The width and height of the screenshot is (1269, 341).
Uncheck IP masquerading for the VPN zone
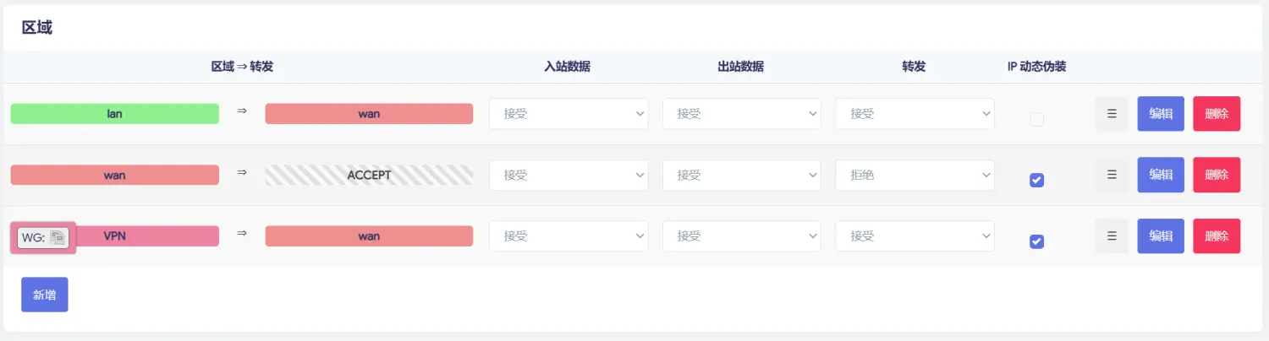[x=1036, y=241]
